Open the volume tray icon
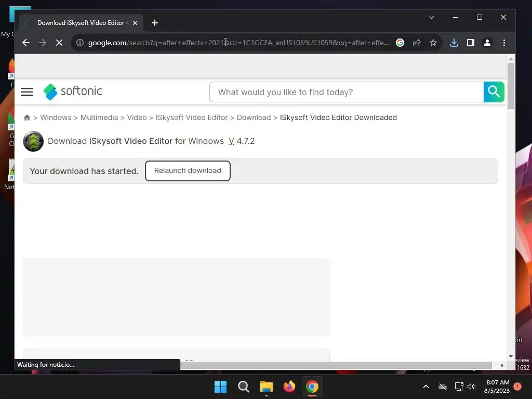 pyautogui.click(x=471, y=387)
